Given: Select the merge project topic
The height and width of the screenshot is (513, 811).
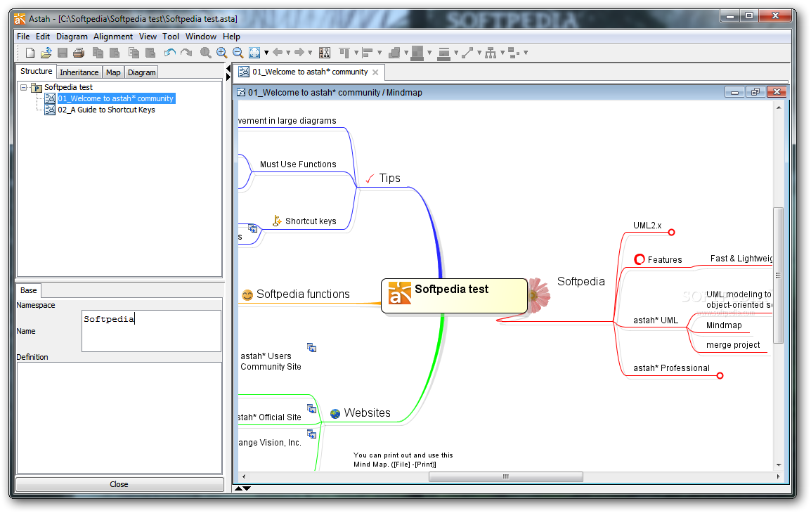Looking at the screenshot, I should point(733,346).
